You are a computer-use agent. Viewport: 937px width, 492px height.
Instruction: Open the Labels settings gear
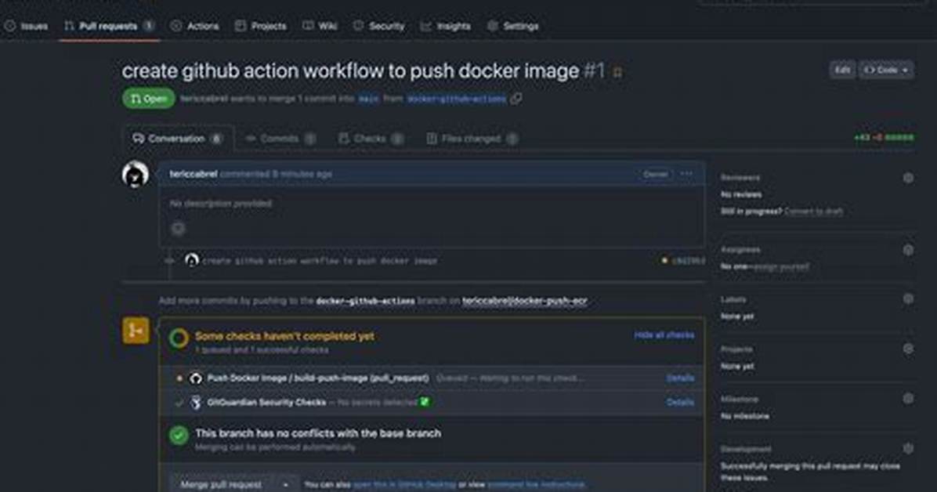(908, 299)
